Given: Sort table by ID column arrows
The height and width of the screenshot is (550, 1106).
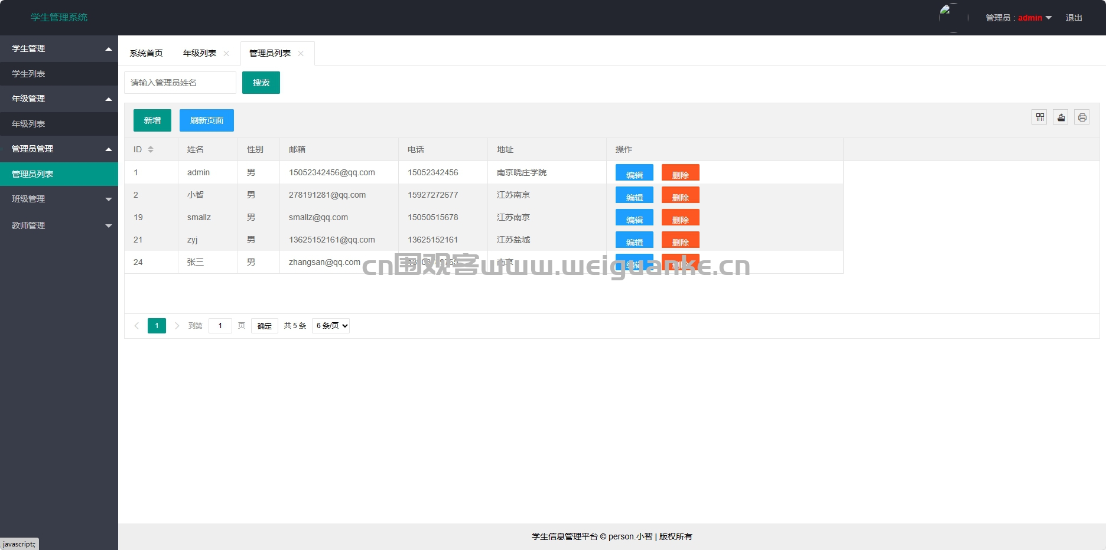Looking at the screenshot, I should [x=151, y=149].
